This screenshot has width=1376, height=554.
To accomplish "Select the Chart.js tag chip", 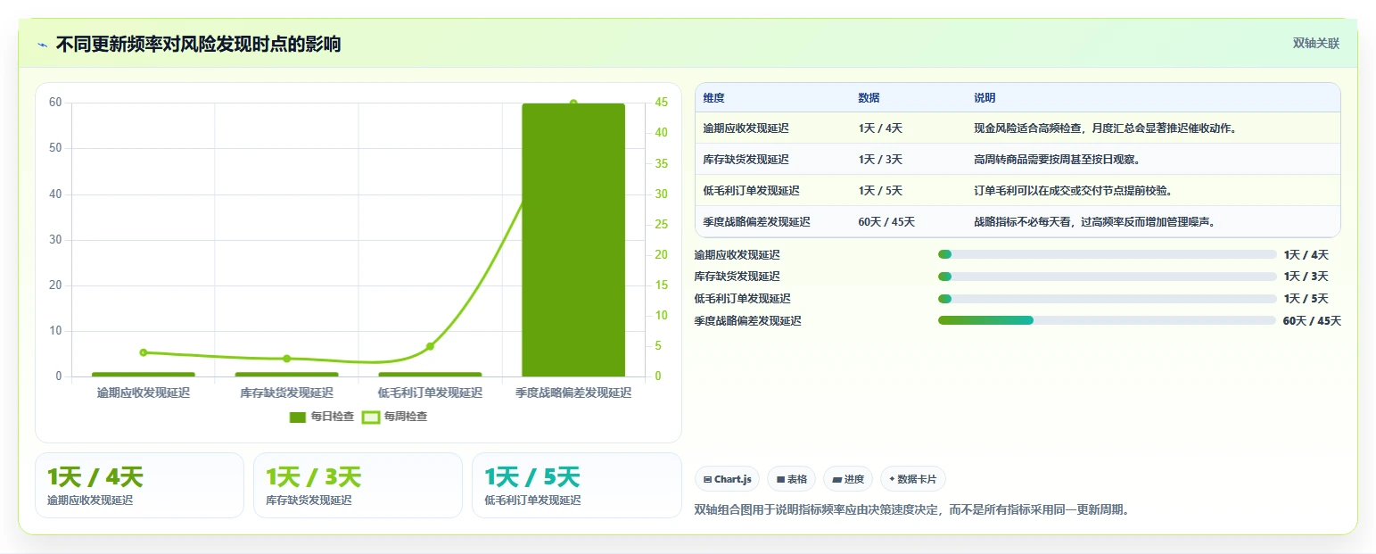I will click(727, 479).
